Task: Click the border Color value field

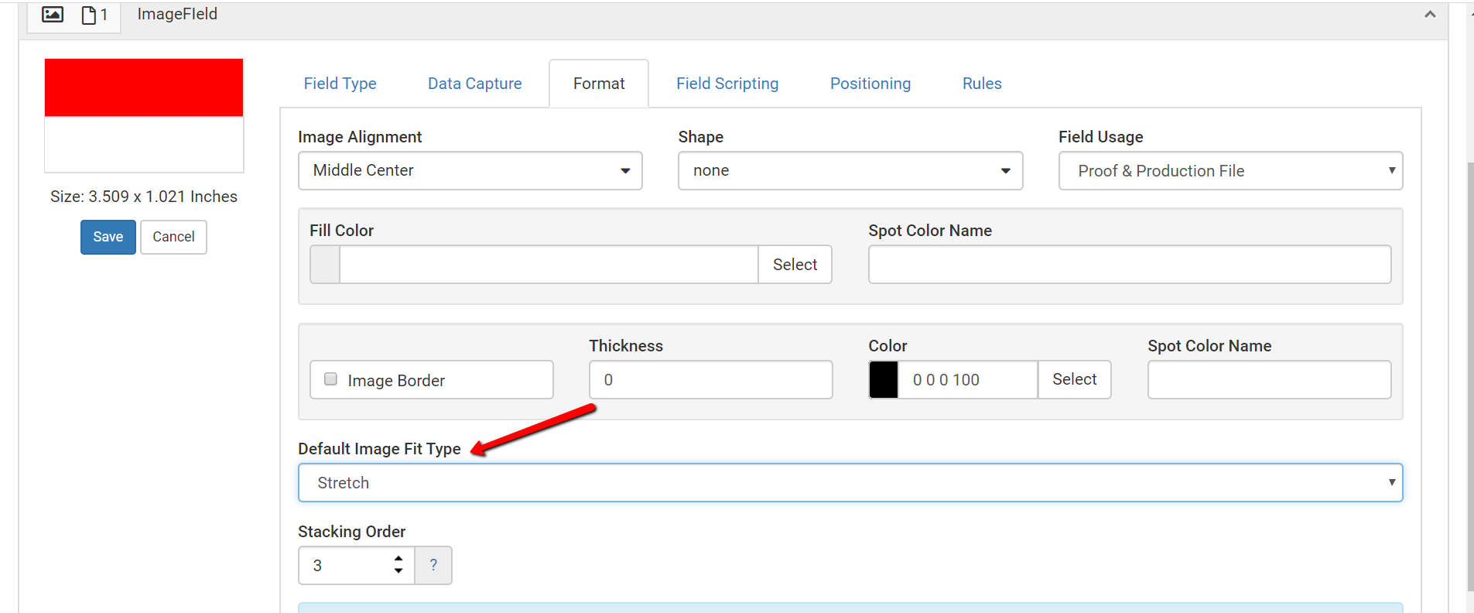Action: [x=967, y=379]
